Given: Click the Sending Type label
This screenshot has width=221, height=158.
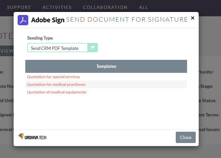Looking at the screenshot, I should click(x=40, y=38).
